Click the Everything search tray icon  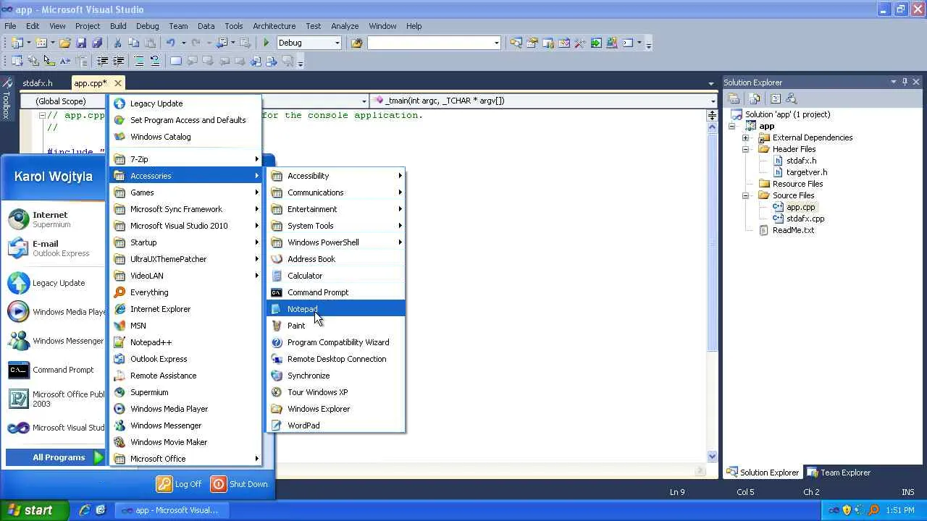[875, 510]
